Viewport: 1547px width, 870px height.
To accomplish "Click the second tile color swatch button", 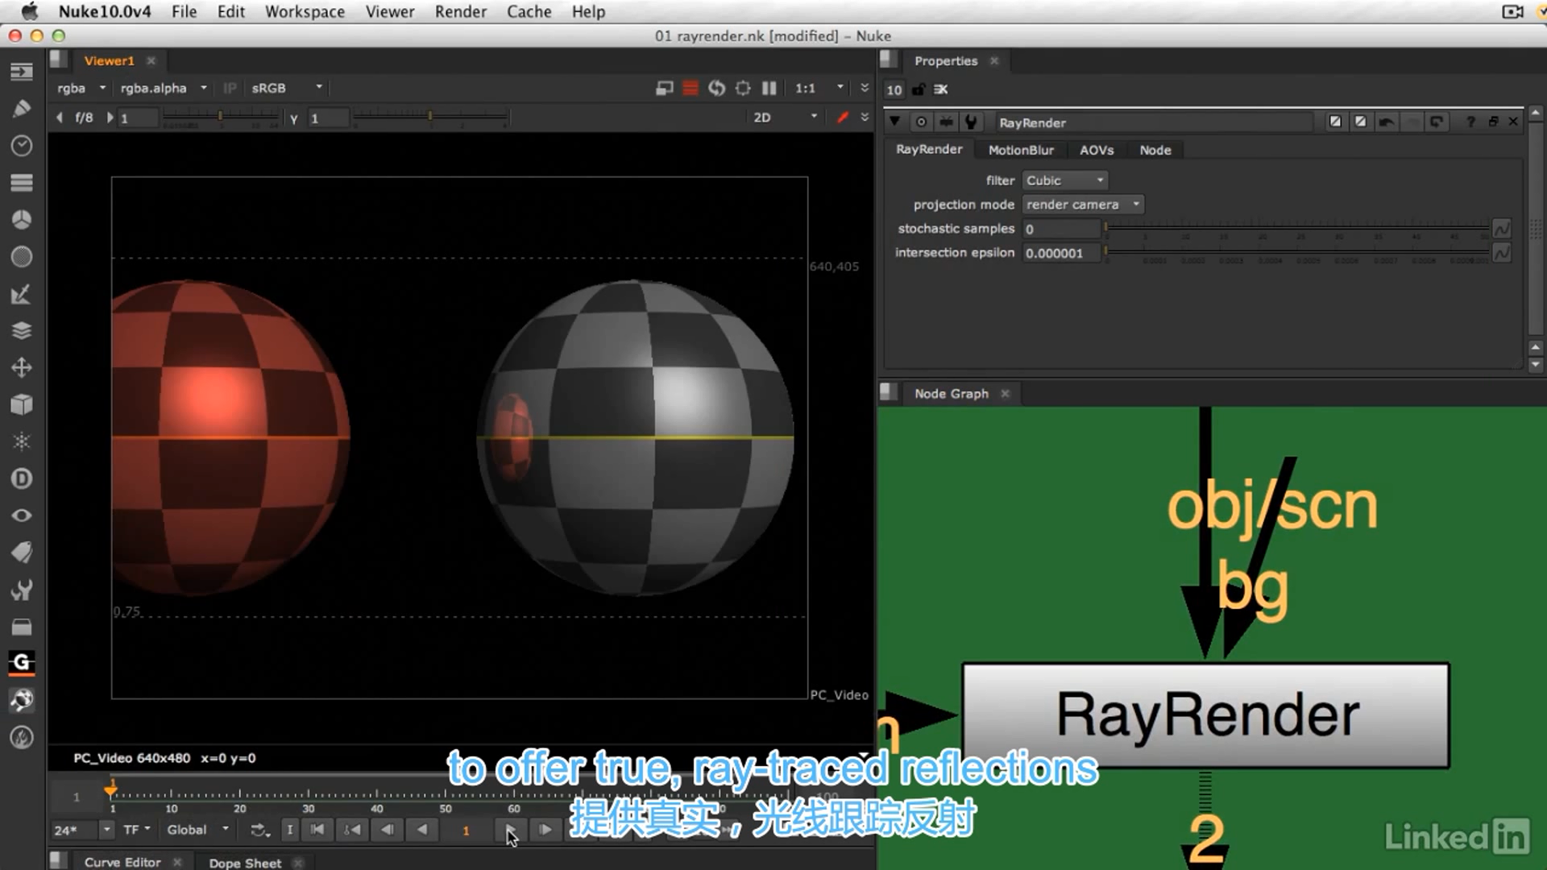I will coord(1360,122).
